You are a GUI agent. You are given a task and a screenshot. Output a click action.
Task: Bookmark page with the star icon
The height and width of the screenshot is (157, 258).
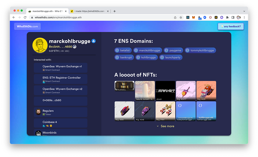[x=181, y=18]
